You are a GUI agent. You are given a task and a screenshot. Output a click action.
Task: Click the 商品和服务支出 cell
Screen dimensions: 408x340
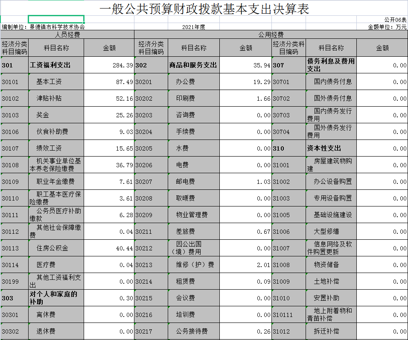pos(193,65)
